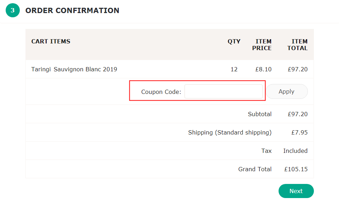
Task: Select the Order Confirmation heading
Action: [x=72, y=10]
